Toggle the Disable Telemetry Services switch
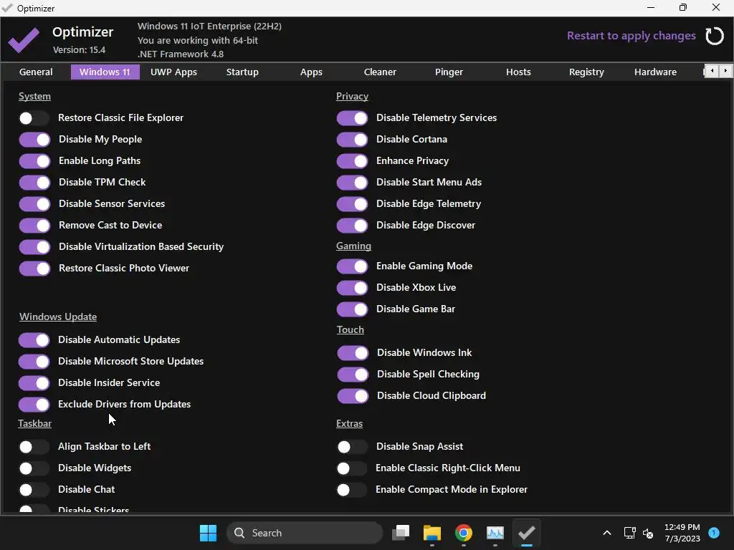The image size is (734, 550). pos(352,118)
